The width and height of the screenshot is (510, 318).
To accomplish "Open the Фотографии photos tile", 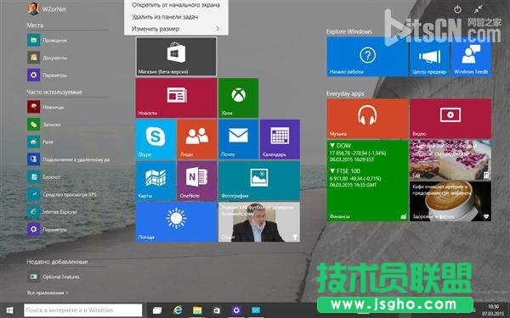I will (x=259, y=181).
